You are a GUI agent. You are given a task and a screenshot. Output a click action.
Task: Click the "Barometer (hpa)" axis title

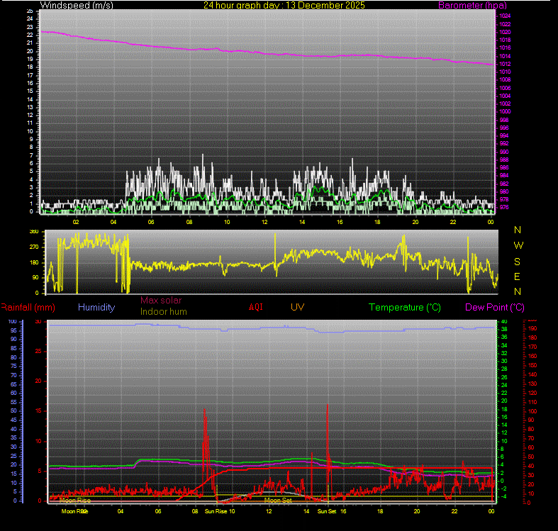pos(472,6)
